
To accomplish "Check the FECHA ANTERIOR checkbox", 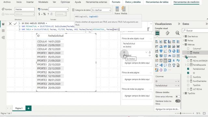I will click(x=188, y=61).
